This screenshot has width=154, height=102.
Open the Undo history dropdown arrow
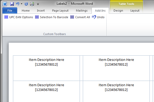pos(21,4)
